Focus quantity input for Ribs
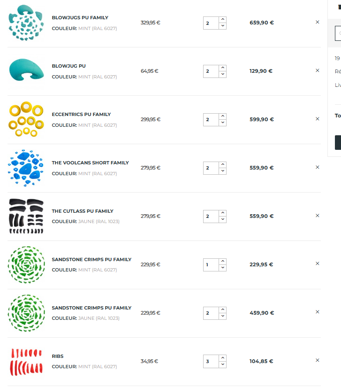The image size is (341, 387). pos(211,362)
